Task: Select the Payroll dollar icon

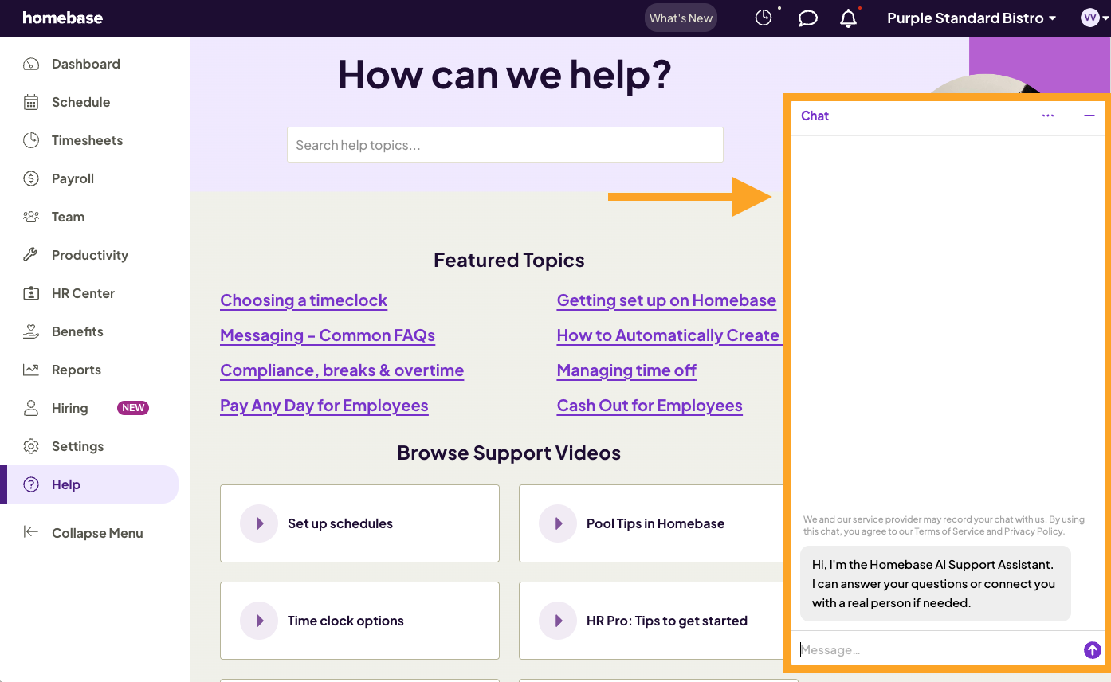Action: click(x=30, y=178)
